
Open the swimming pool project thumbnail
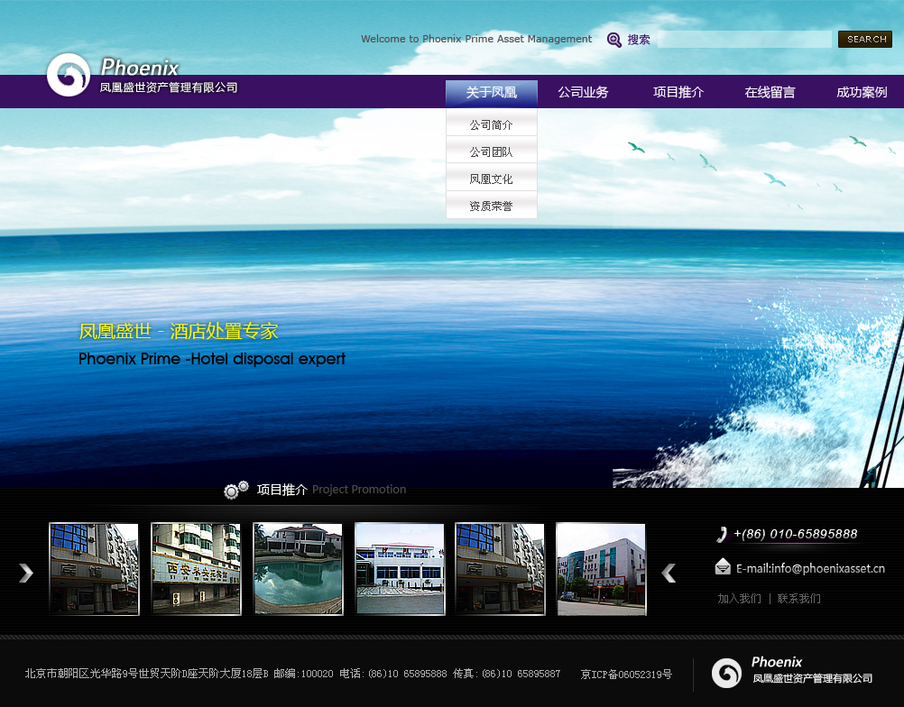click(x=298, y=569)
